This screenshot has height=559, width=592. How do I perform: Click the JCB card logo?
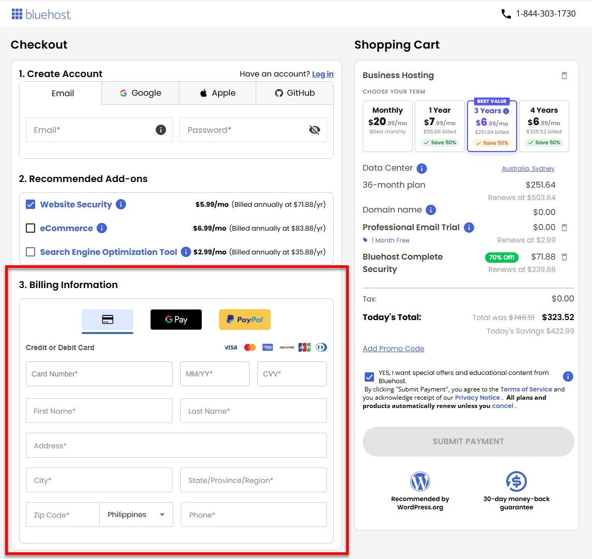click(304, 348)
